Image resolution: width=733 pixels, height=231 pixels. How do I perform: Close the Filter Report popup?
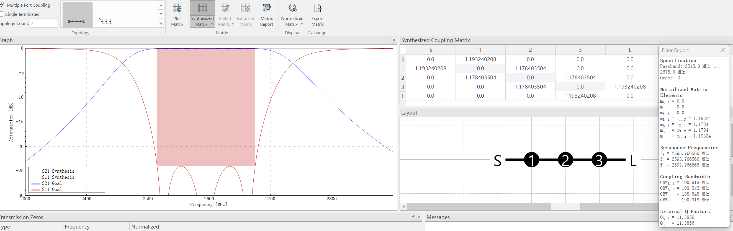[x=723, y=50]
